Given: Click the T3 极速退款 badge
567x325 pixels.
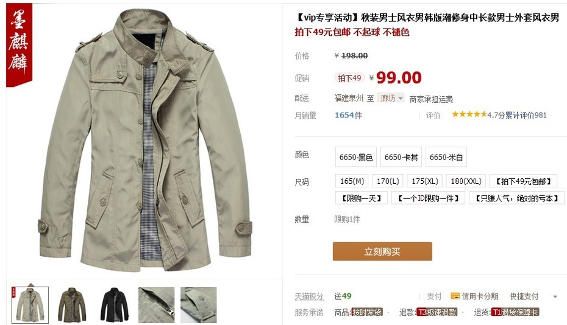Looking at the screenshot, I should pyautogui.click(x=437, y=312).
